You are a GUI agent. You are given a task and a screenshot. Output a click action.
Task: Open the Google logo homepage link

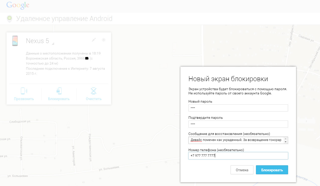[x=18, y=5]
